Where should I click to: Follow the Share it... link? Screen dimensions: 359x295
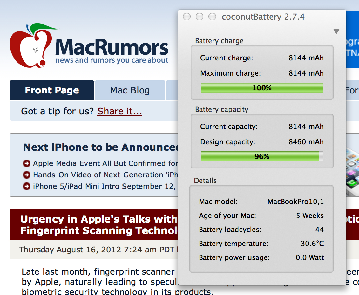point(120,111)
